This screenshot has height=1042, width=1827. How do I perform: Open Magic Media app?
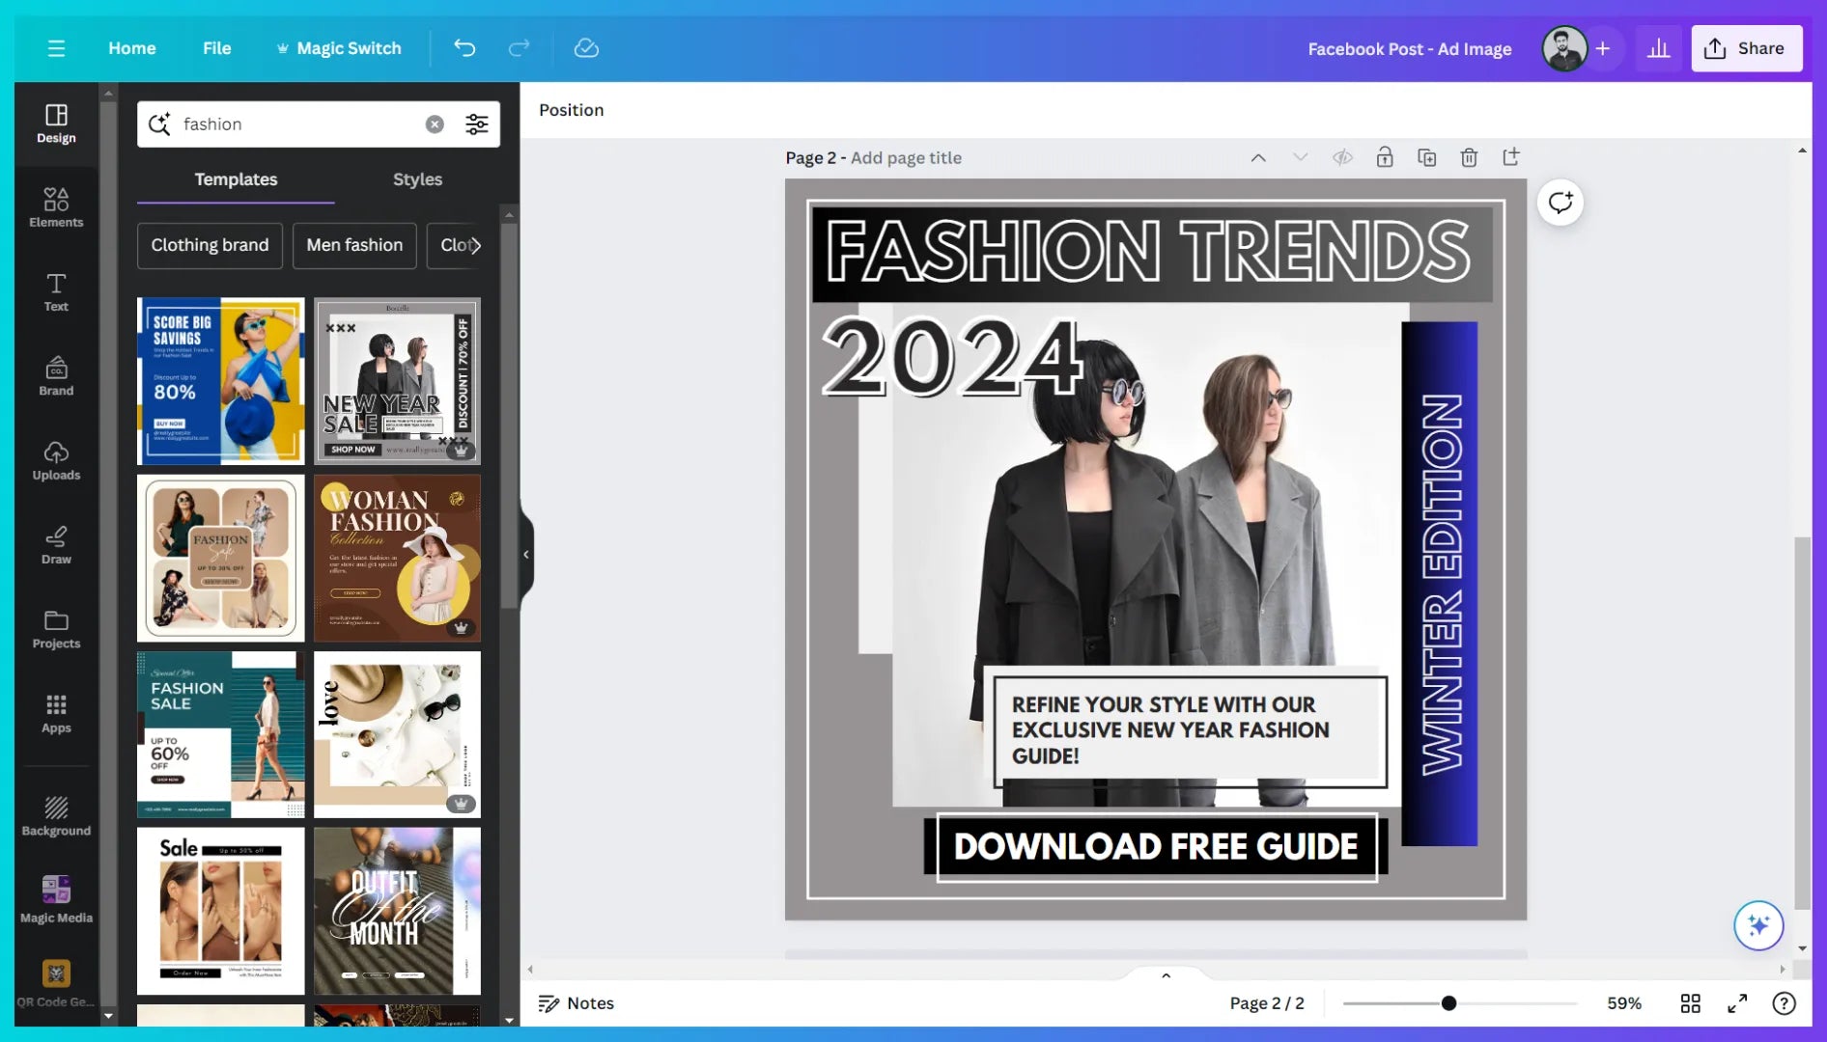(x=56, y=899)
